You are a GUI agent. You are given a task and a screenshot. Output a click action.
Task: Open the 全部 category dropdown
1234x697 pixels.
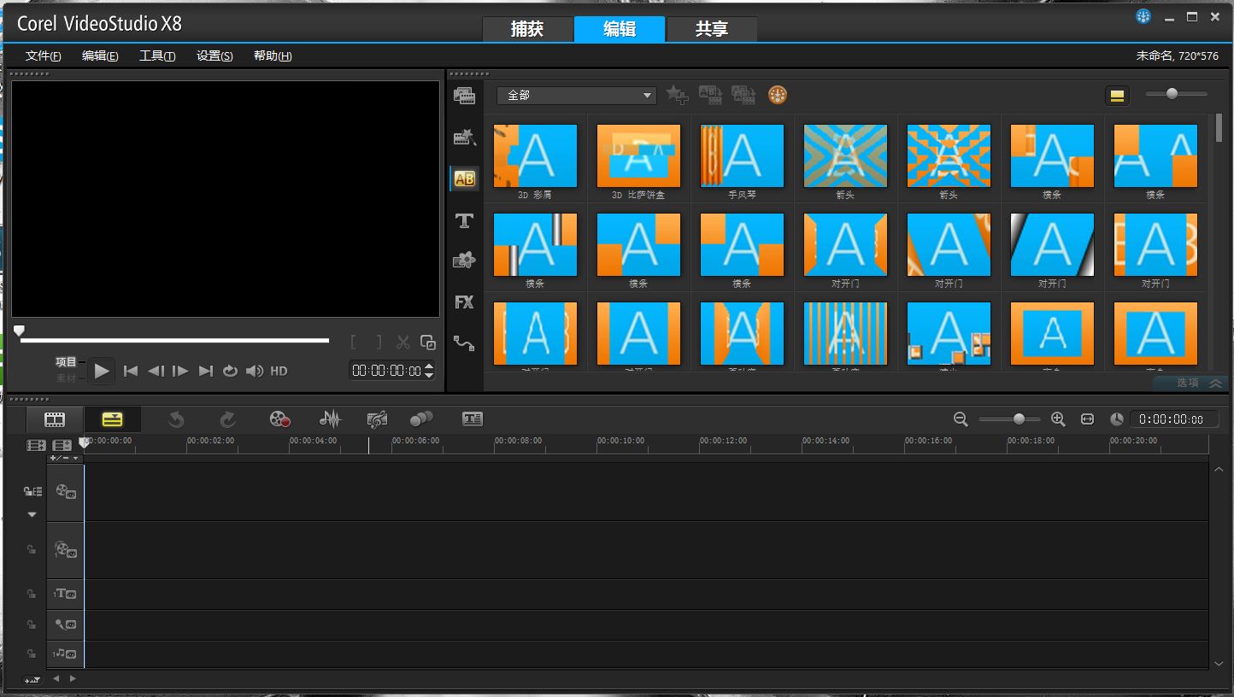pyautogui.click(x=577, y=96)
